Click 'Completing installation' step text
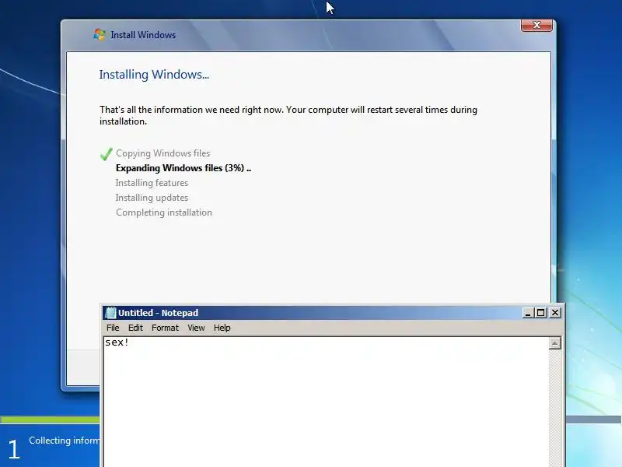Image resolution: width=622 pixels, height=467 pixels. click(x=164, y=212)
